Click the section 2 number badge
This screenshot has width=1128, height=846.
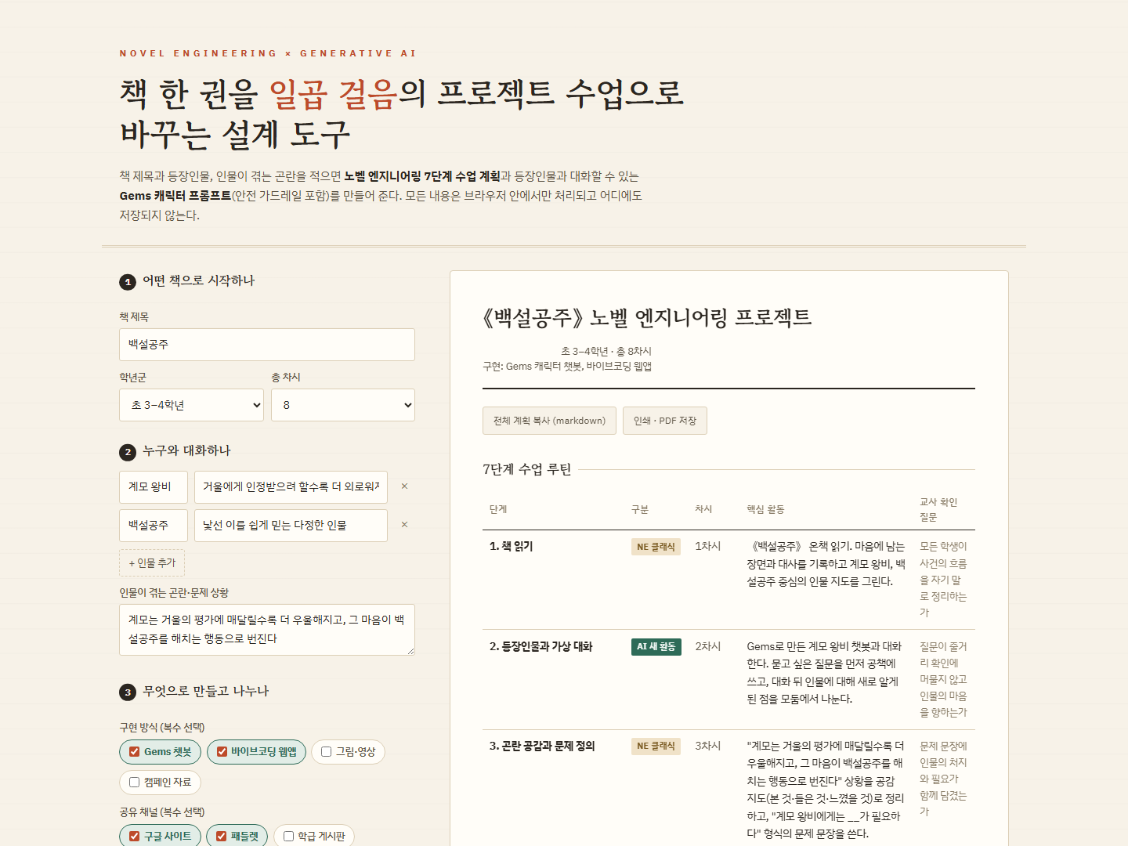128,452
